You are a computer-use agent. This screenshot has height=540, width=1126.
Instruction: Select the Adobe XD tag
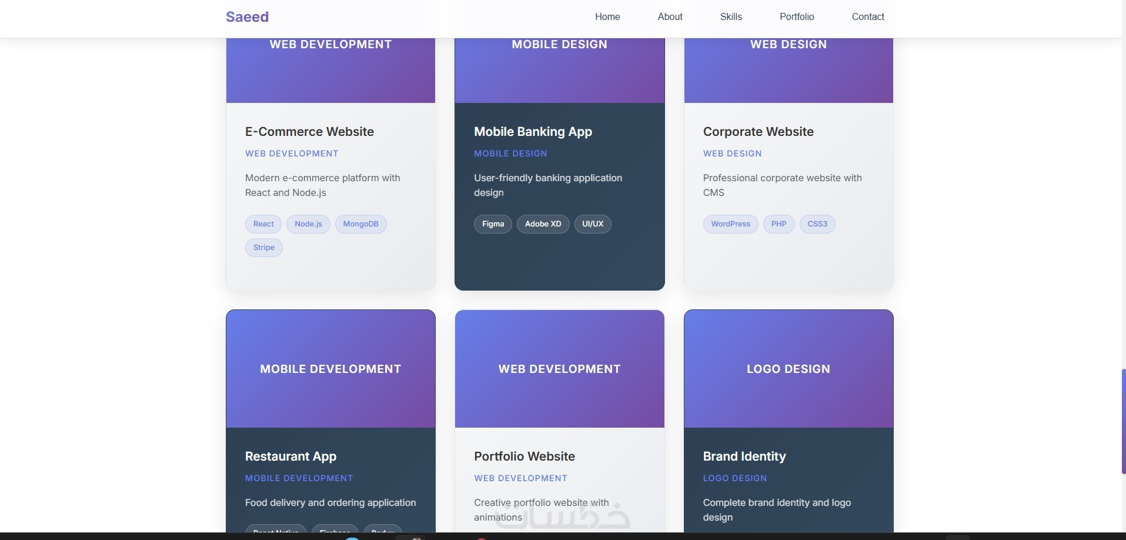543,224
